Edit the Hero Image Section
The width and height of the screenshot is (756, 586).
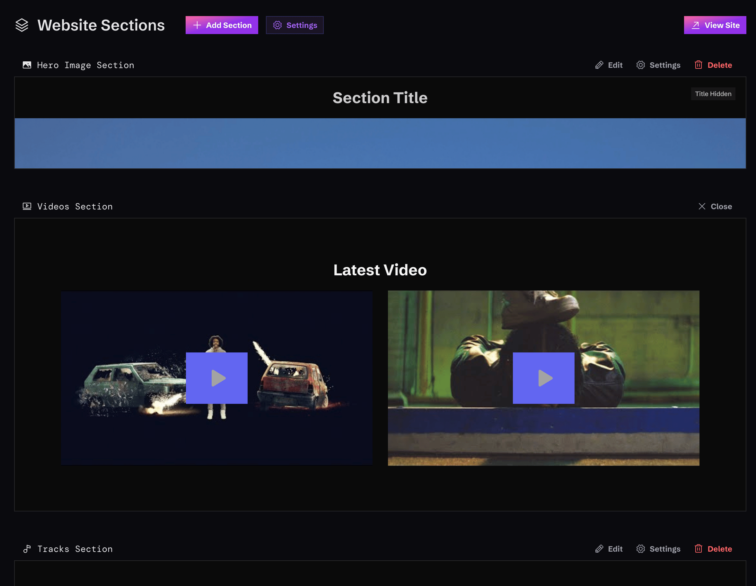tap(609, 65)
